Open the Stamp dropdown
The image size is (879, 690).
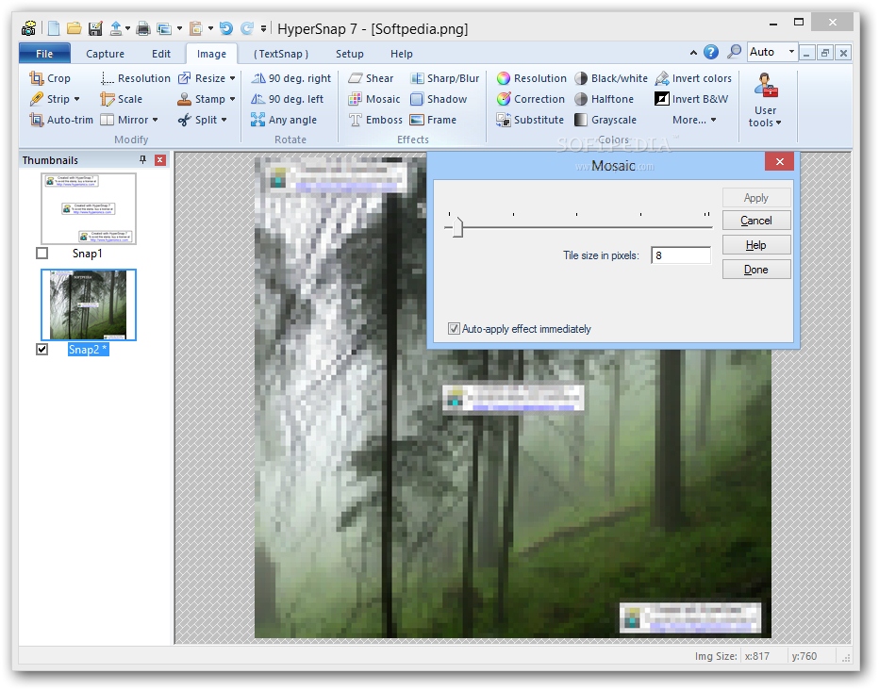coord(232,99)
